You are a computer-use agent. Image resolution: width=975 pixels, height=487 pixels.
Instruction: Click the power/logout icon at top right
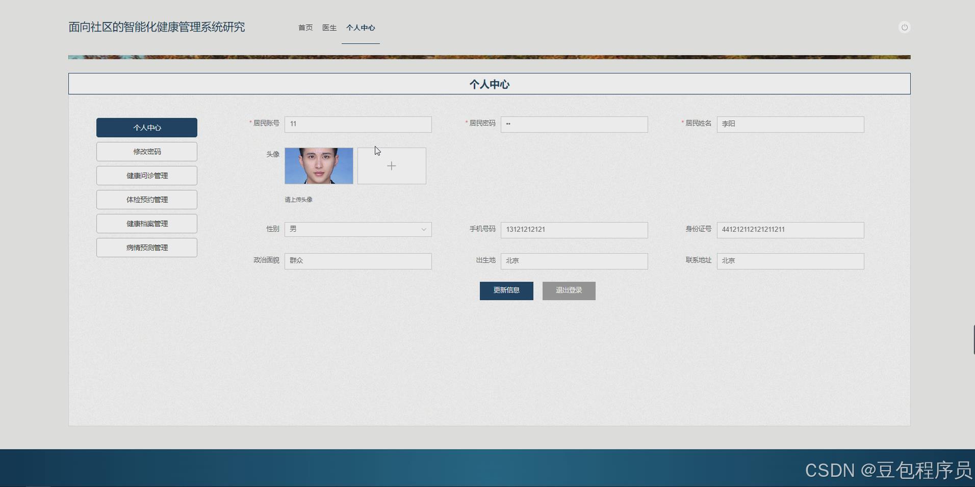tap(905, 27)
